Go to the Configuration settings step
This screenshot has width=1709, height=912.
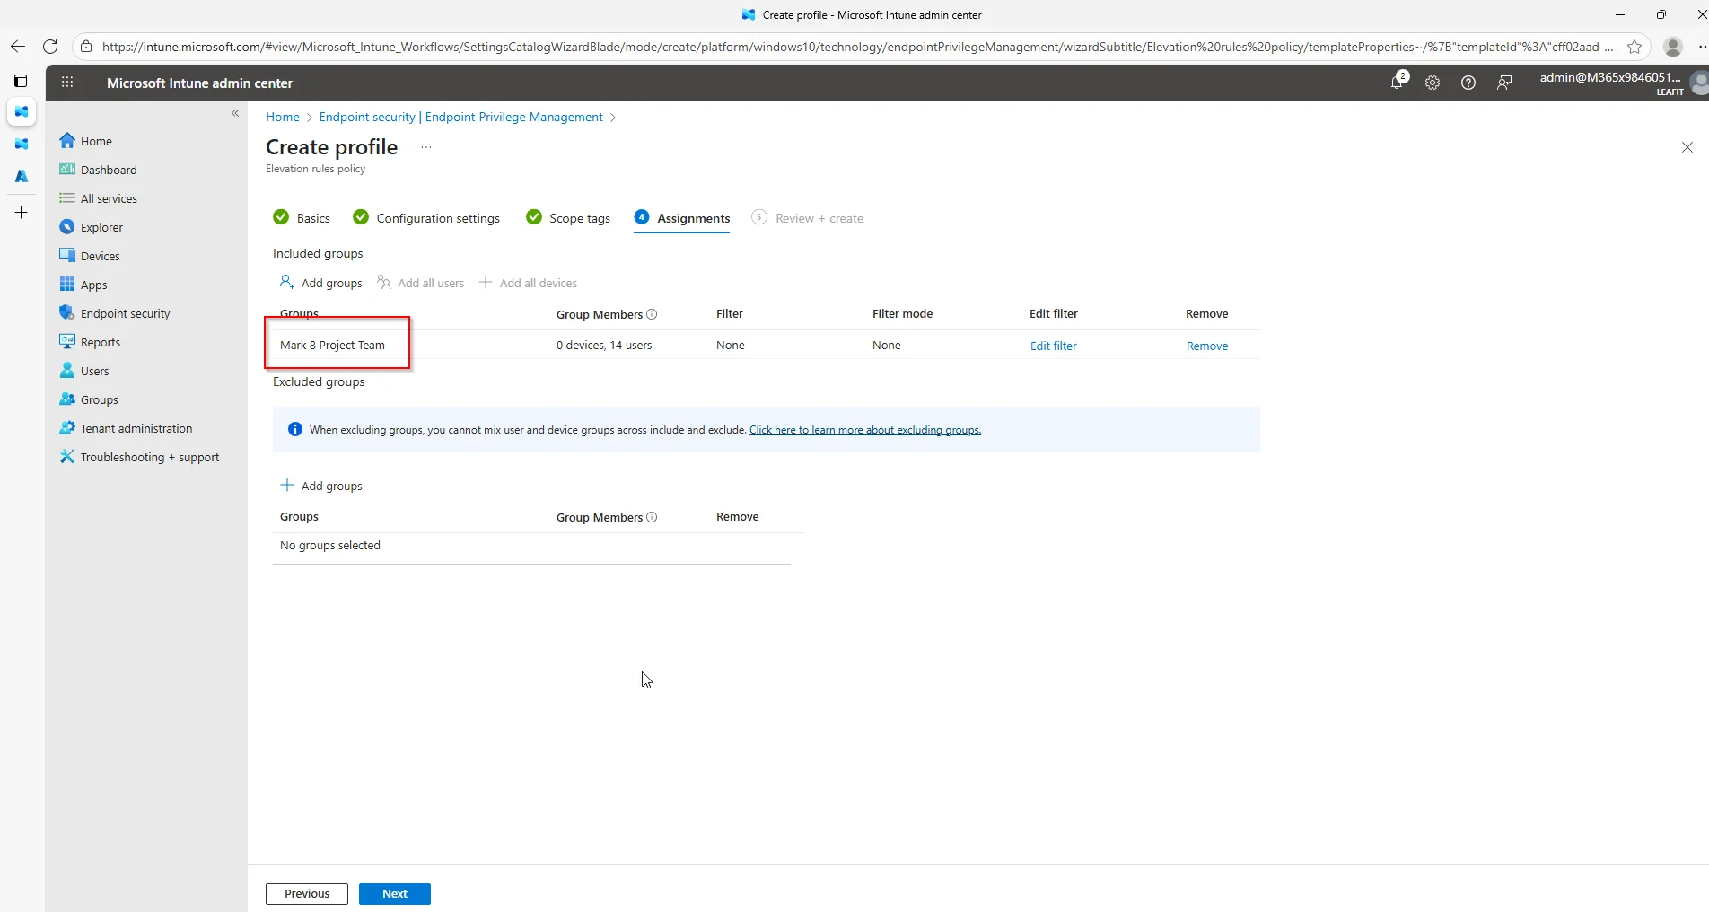(426, 218)
